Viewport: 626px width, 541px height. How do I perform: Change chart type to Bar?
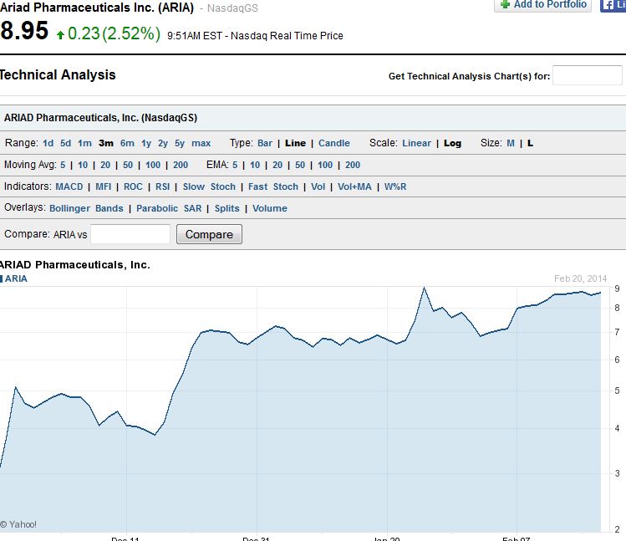click(x=265, y=143)
